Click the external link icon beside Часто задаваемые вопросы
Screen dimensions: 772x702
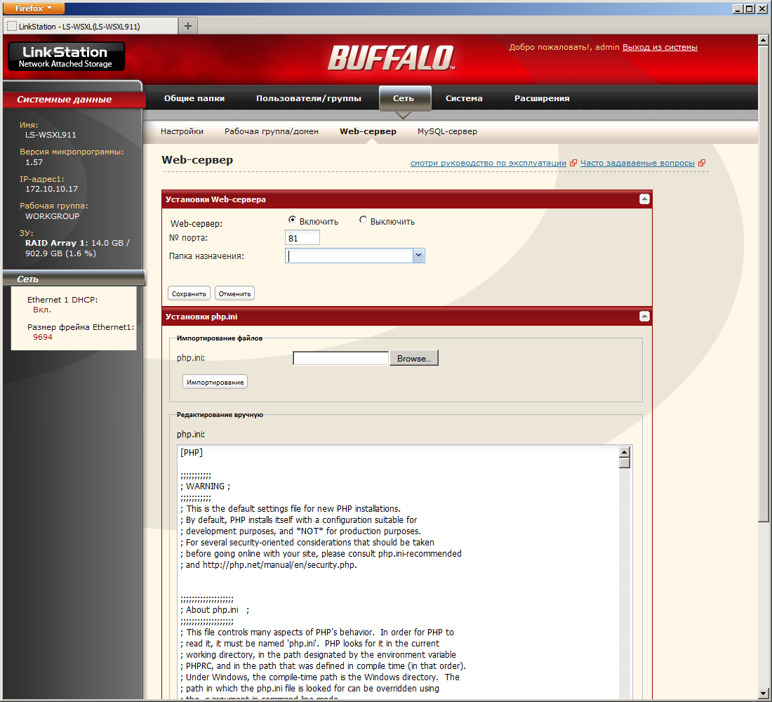coord(702,163)
